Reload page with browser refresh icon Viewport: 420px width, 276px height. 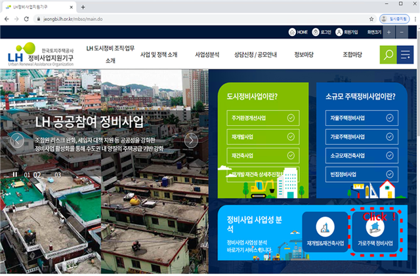pos(26,19)
